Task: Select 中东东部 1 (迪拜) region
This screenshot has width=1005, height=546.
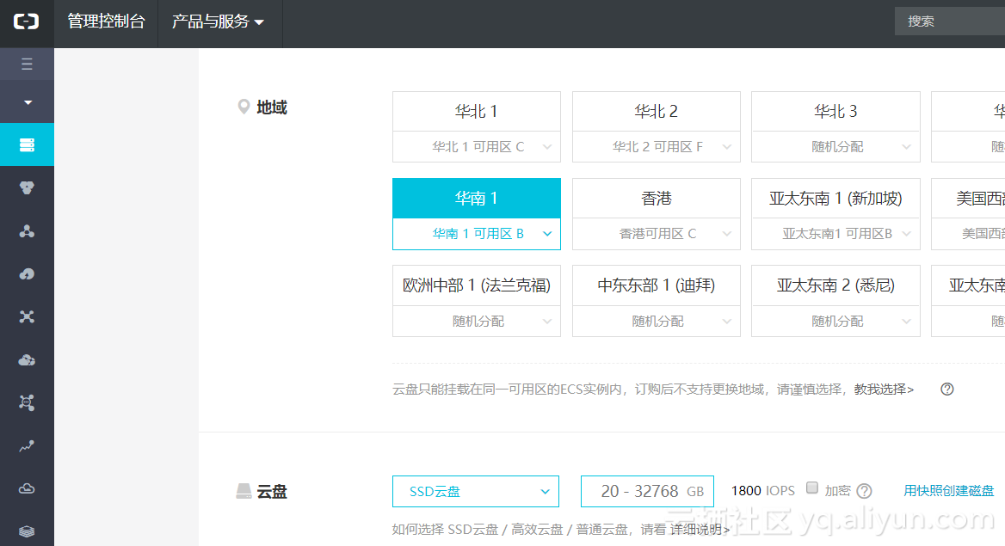Action: click(657, 285)
